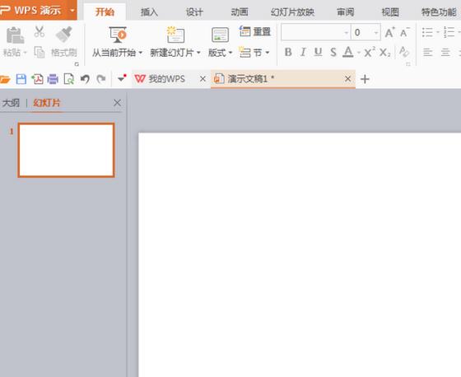Switch to the 大纲 outline view

pyautogui.click(x=11, y=103)
